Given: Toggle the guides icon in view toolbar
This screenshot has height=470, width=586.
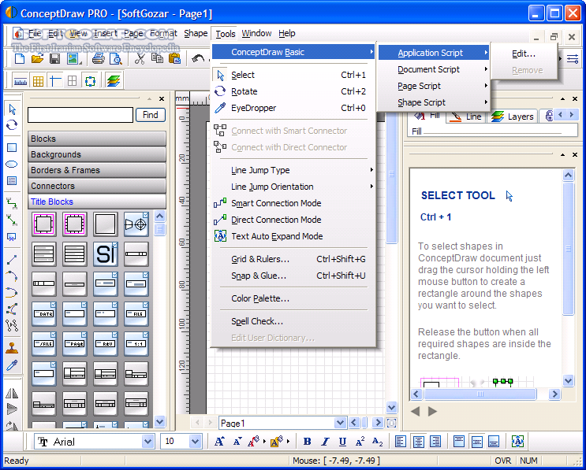Looking at the screenshot, I should pos(55,81).
